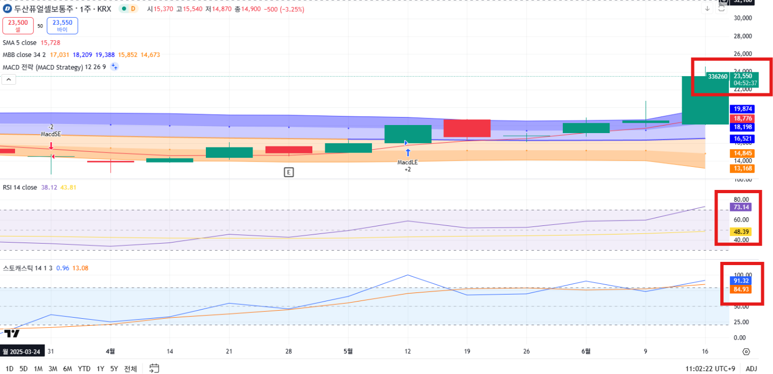
Task: Click the MACD 전략 (MACD Strategy) legend
Action: coord(54,67)
